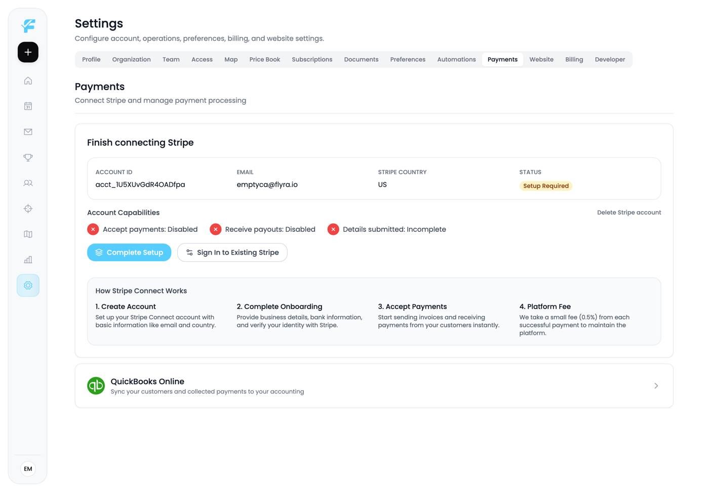The height and width of the screenshot is (492, 709).
Task: Click the Account Capabilities label
Action: click(x=123, y=213)
